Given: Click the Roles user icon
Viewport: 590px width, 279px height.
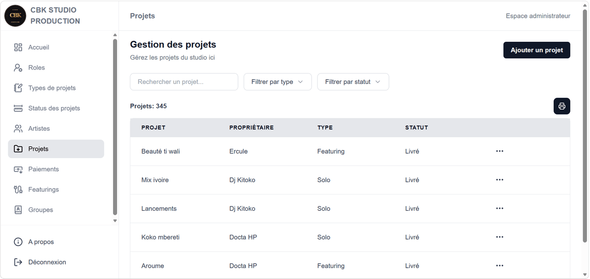Looking at the screenshot, I should click(x=18, y=68).
